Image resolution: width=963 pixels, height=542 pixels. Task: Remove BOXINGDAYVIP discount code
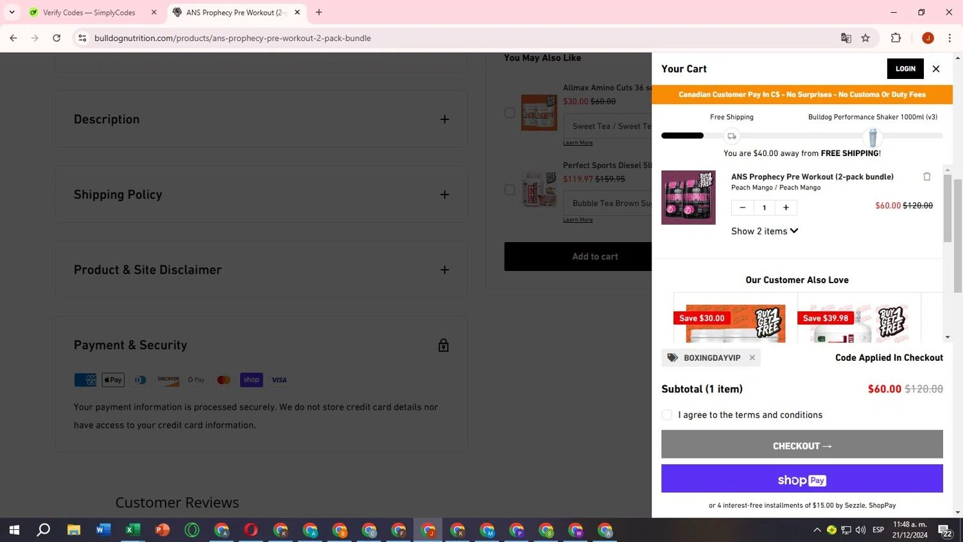[x=752, y=358]
